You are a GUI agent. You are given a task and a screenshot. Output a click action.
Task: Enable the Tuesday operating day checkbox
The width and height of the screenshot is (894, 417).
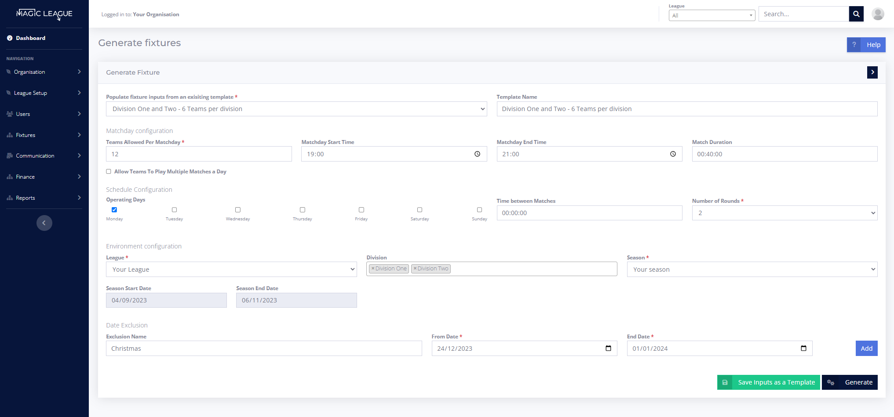174,210
